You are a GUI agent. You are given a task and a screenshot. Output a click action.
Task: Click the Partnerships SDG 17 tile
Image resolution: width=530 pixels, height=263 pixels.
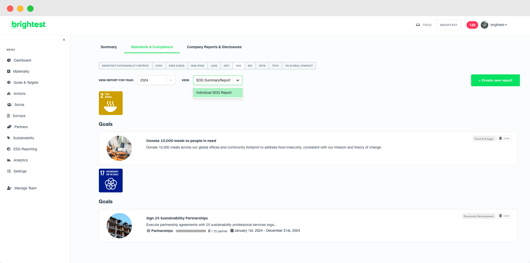pos(111,181)
